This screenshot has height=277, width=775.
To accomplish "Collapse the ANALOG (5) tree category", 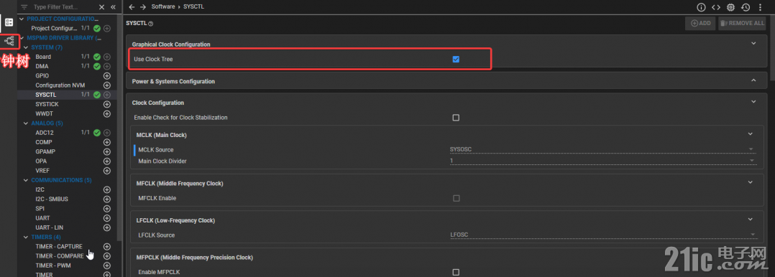I will [x=25, y=123].
